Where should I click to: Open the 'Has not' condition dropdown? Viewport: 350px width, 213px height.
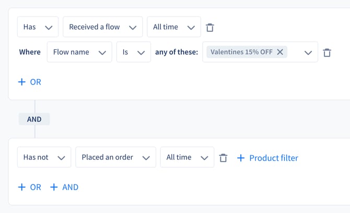44,157
